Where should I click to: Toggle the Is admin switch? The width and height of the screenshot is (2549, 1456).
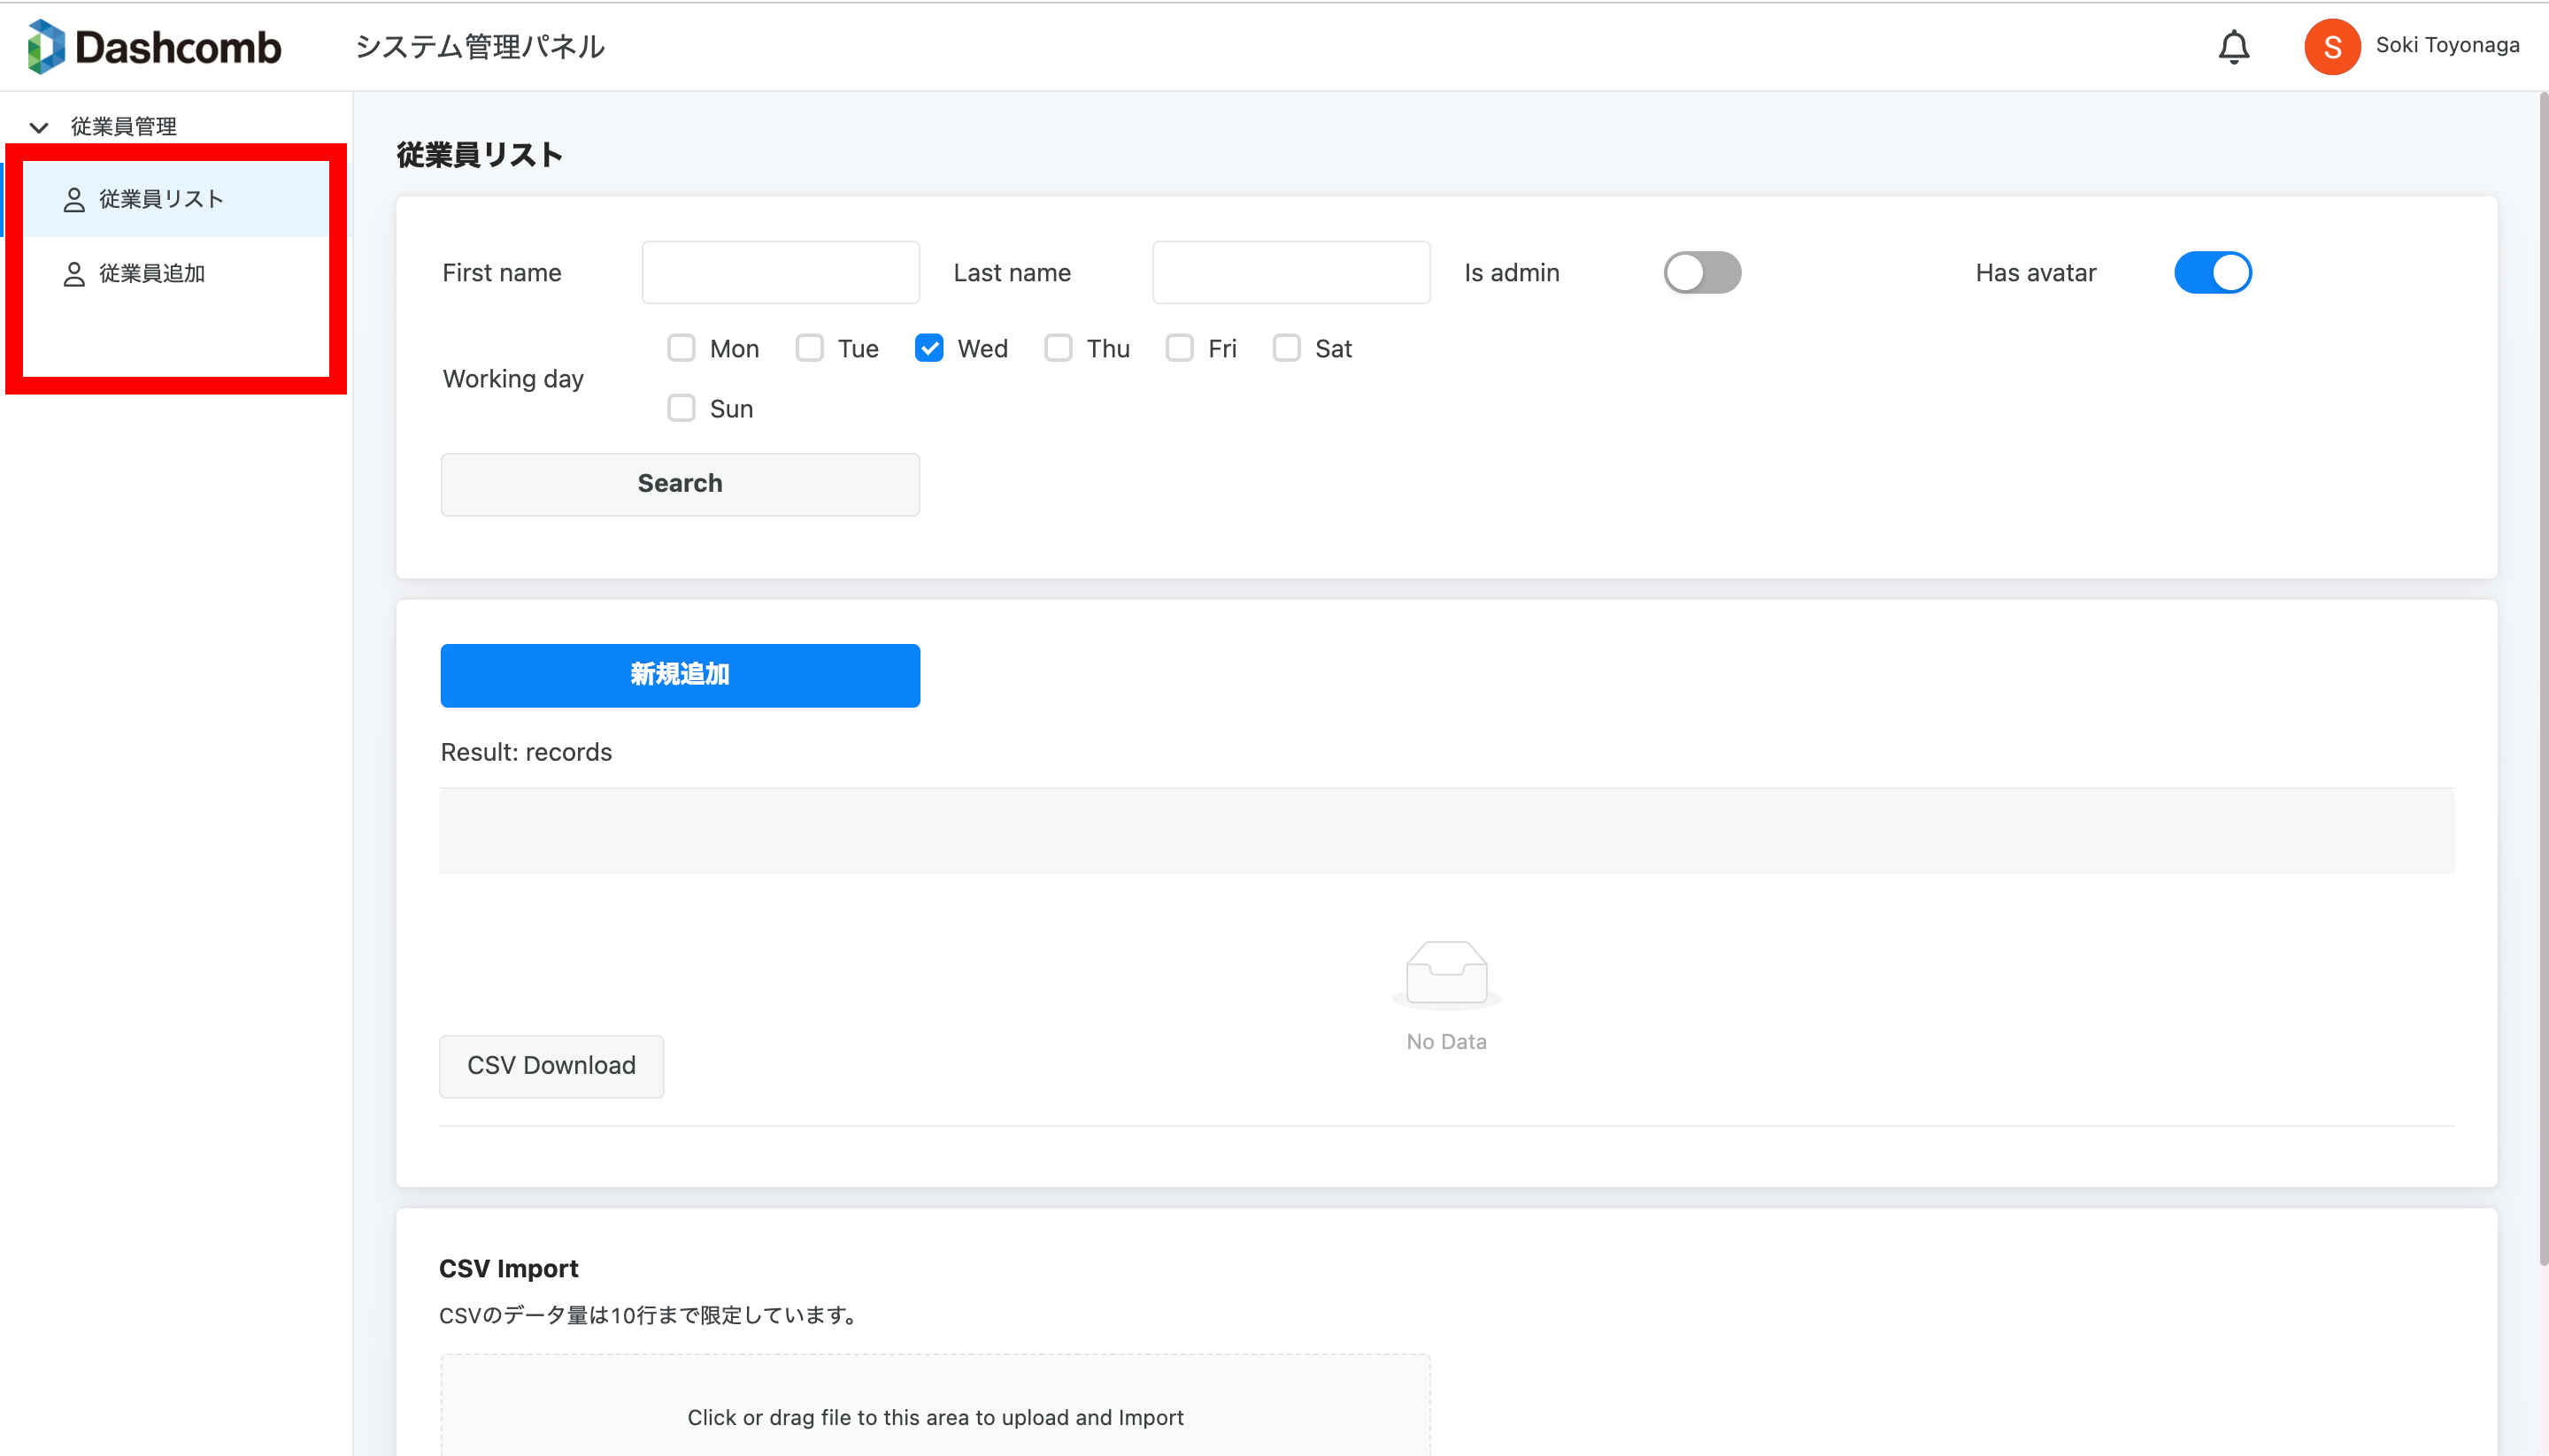pos(1702,273)
